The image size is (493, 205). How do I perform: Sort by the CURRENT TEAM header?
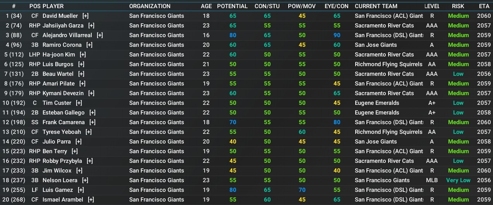click(376, 6)
